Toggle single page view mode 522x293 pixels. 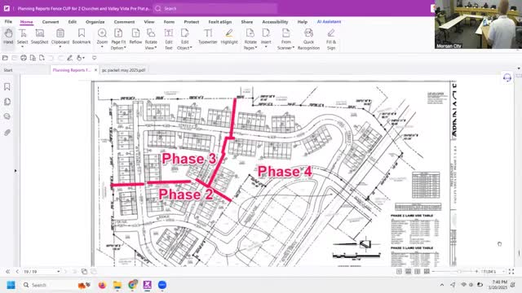[x=399, y=272]
